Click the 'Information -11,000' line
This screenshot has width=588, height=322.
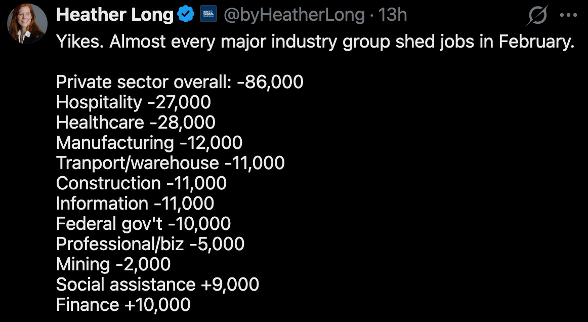[x=135, y=204]
